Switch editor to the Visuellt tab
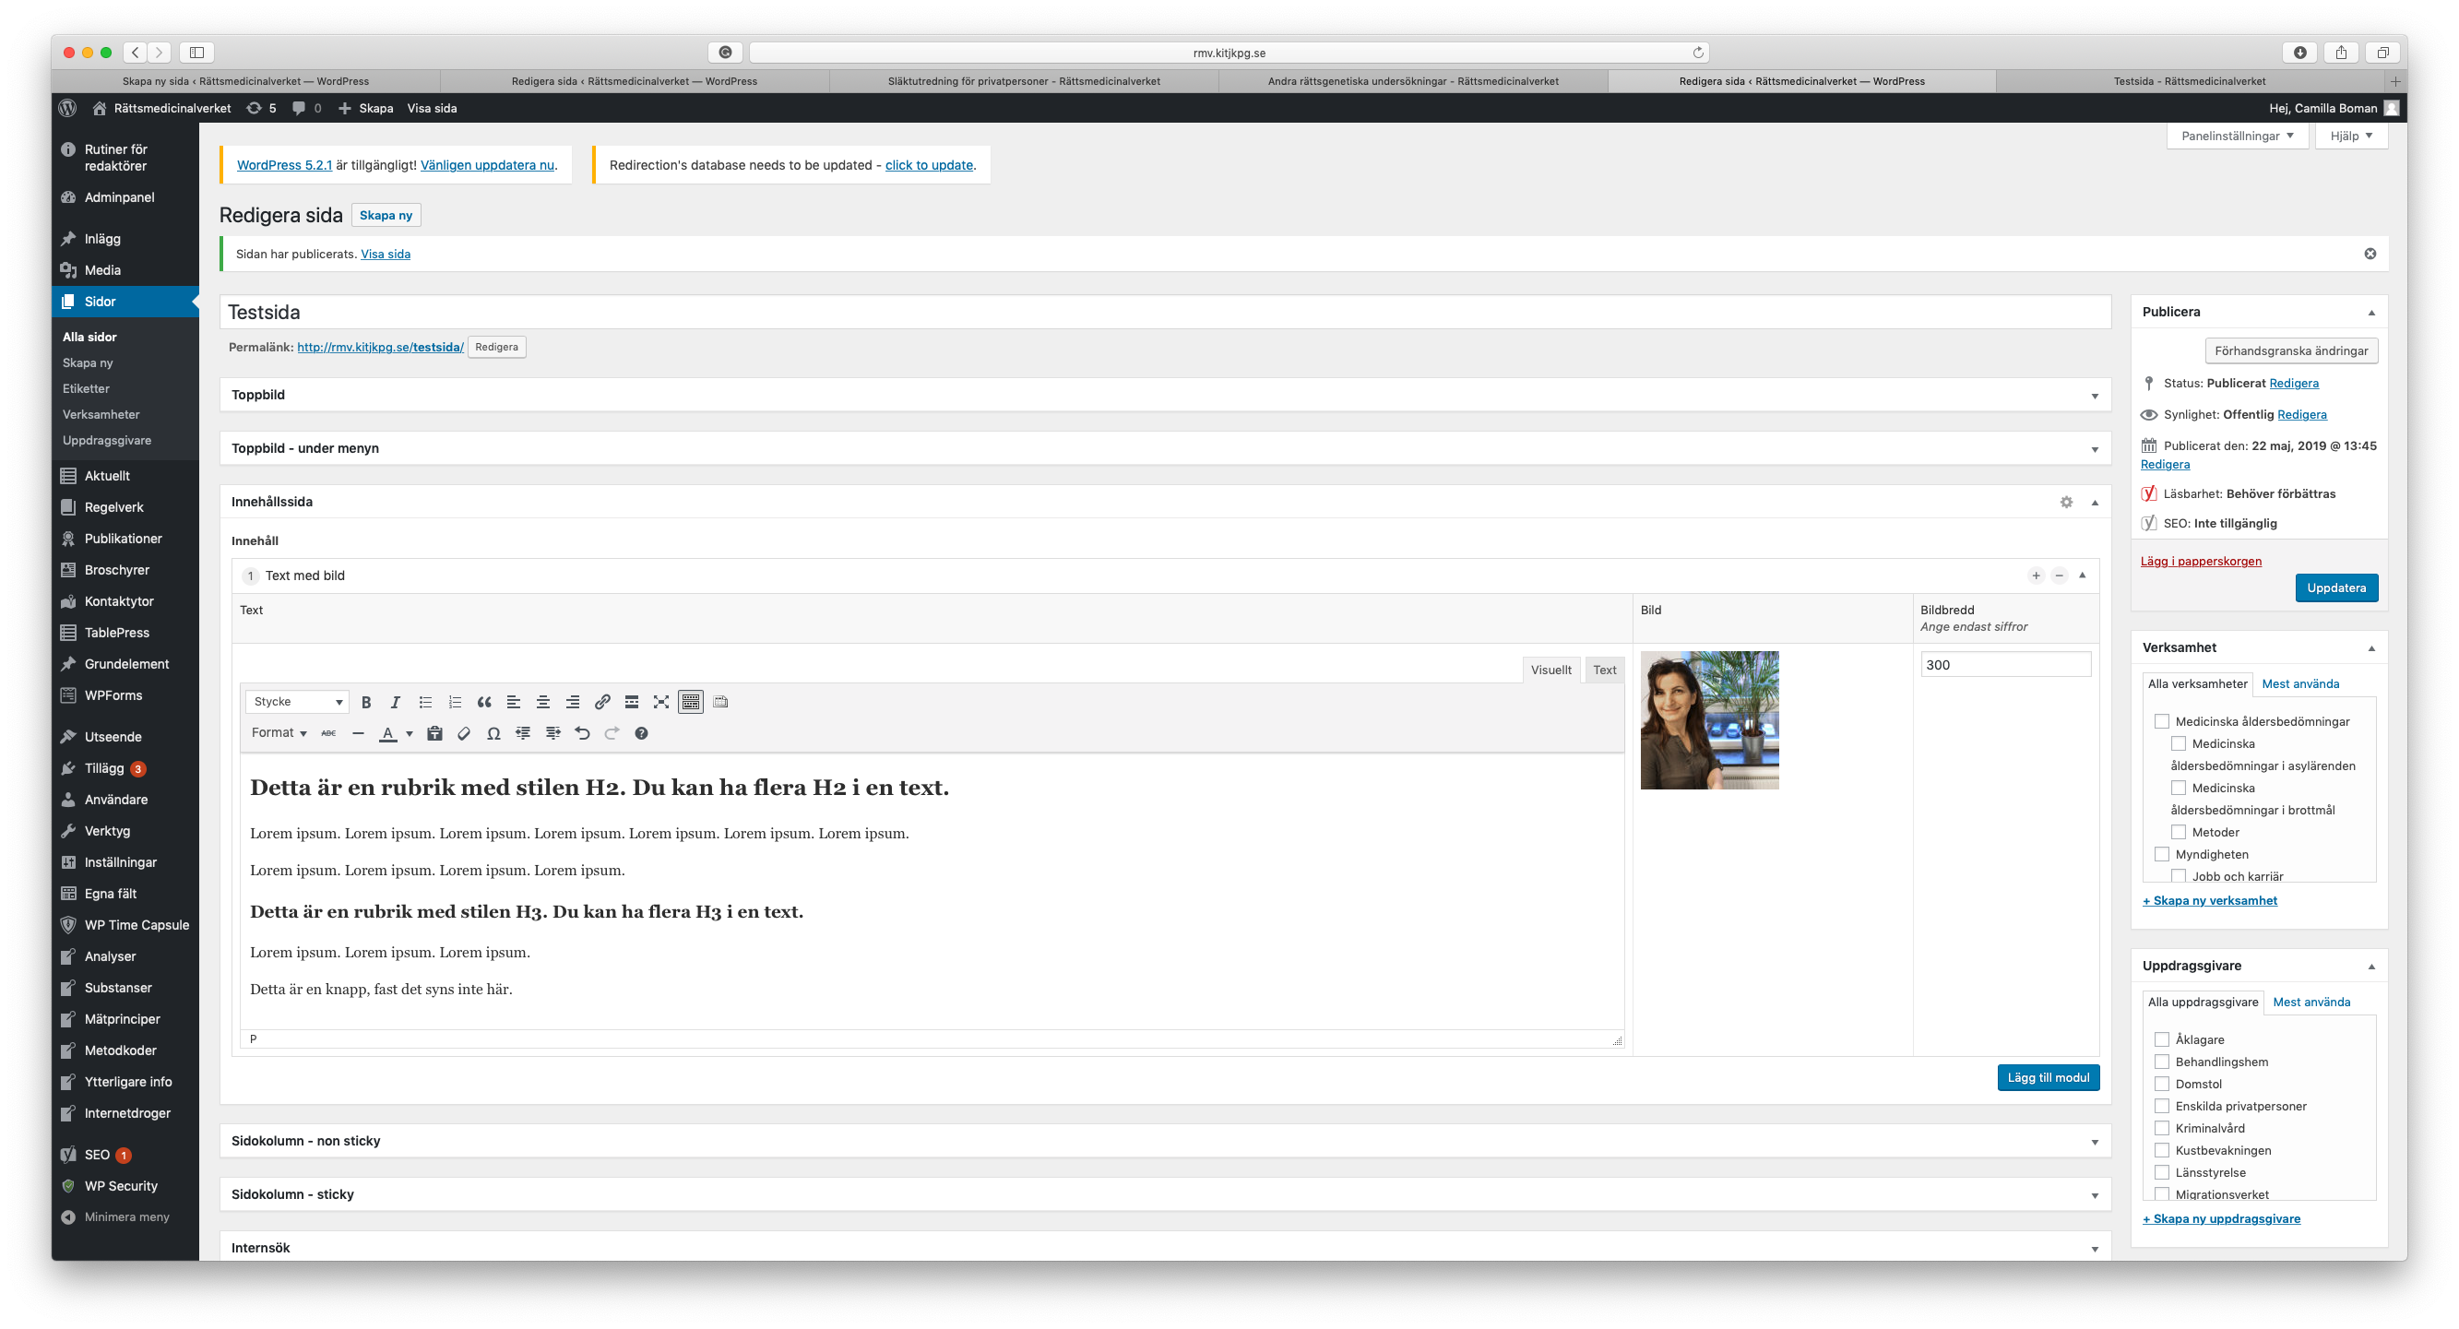This screenshot has width=2459, height=1329. click(x=1550, y=670)
